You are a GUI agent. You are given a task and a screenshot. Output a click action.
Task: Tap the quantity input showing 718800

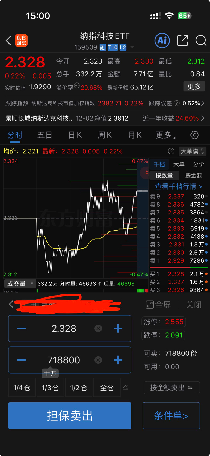point(64,360)
